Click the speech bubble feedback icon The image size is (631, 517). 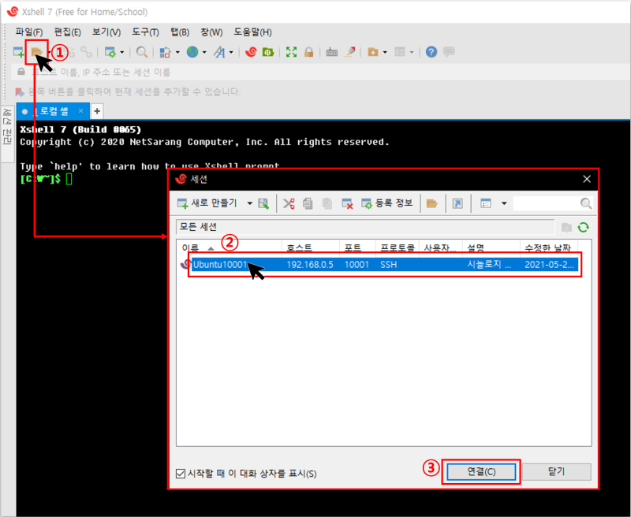pos(449,52)
